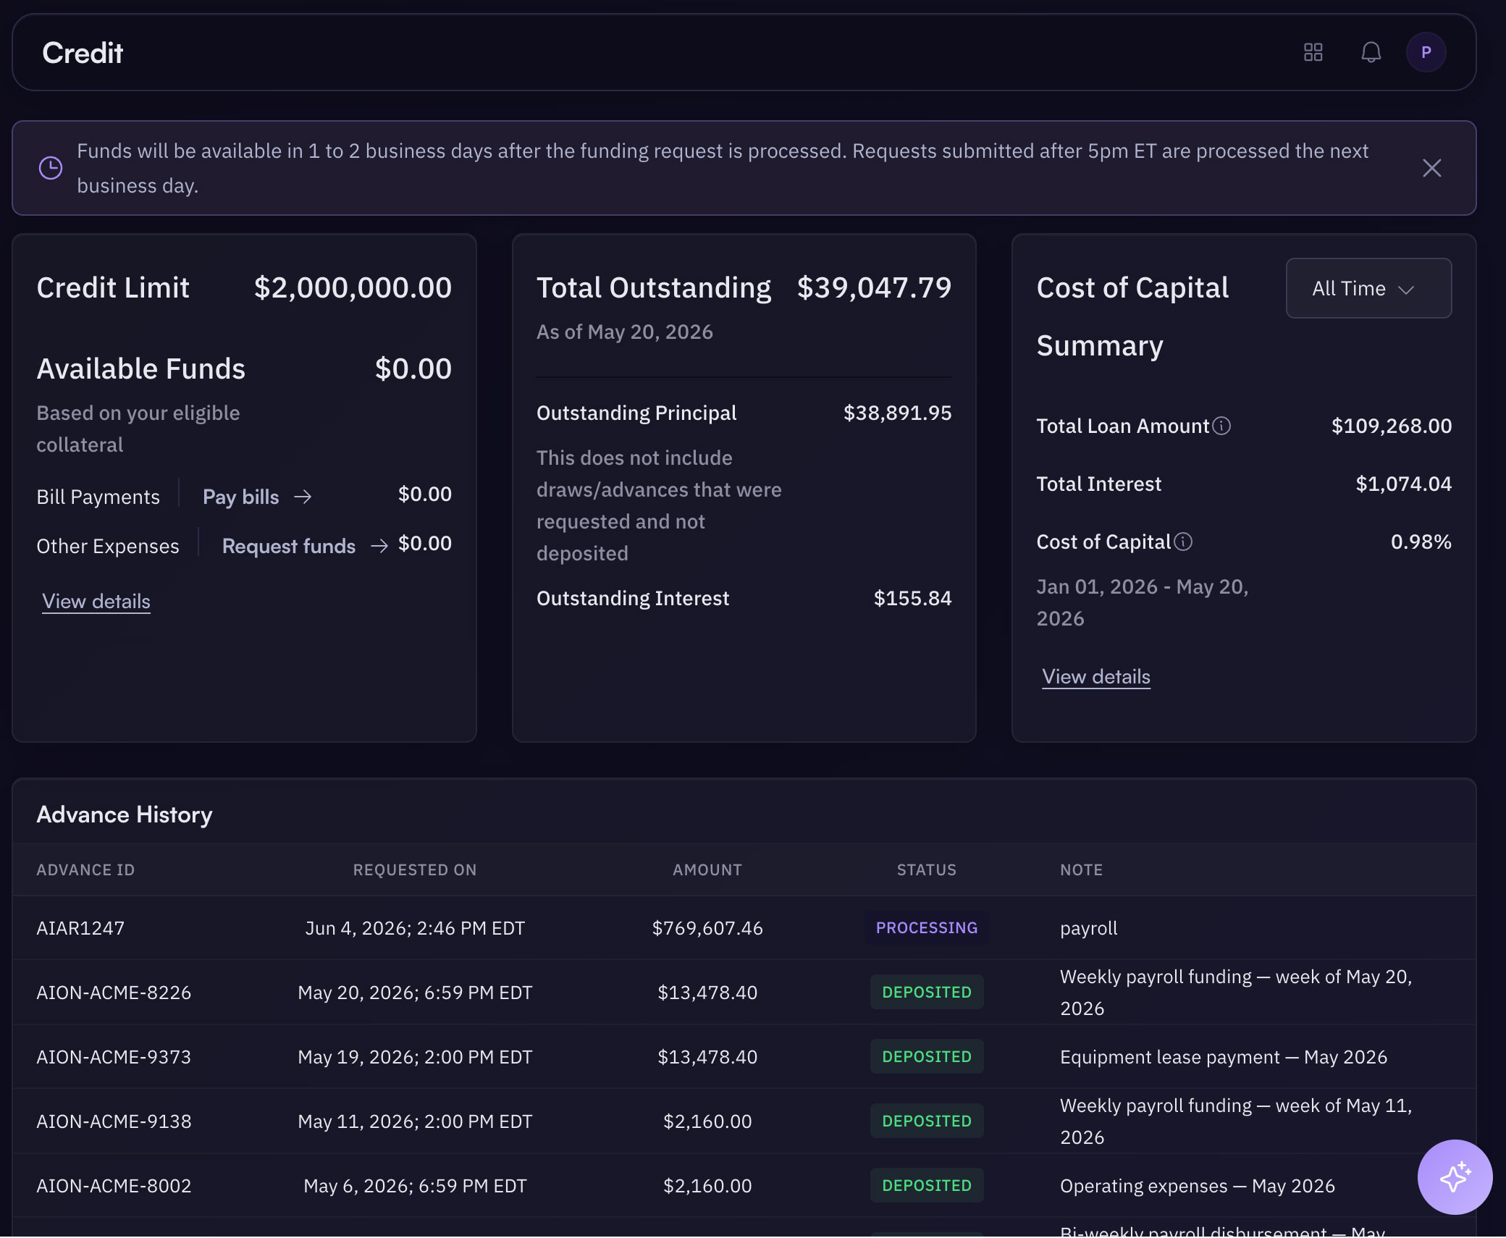Click the Advance History heading
The height and width of the screenshot is (1238, 1506).
click(125, 814)
